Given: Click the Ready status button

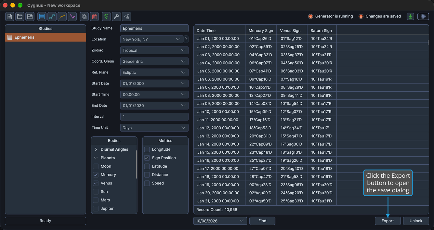Looking at the screenshot, I should 46,221.
